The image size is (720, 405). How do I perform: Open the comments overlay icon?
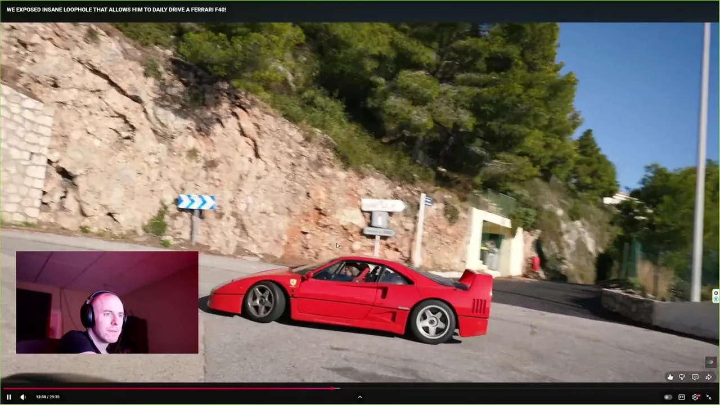[x=695, y=377]
